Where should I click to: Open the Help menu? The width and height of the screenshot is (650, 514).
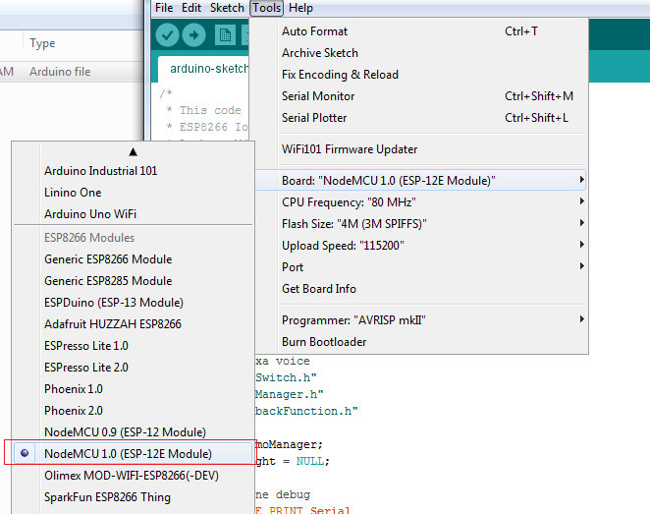[300, 8]
